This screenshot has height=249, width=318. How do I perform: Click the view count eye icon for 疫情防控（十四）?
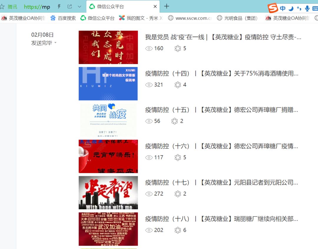click(149, 85)
